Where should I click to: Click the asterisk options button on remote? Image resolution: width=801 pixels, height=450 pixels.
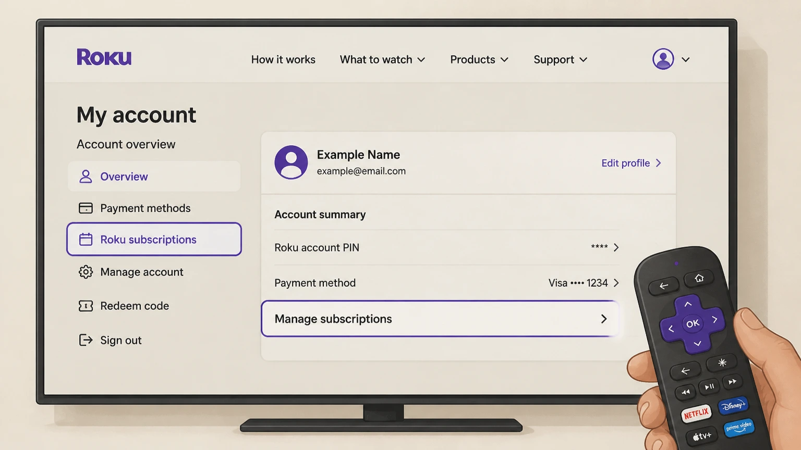tap(722, 362)
